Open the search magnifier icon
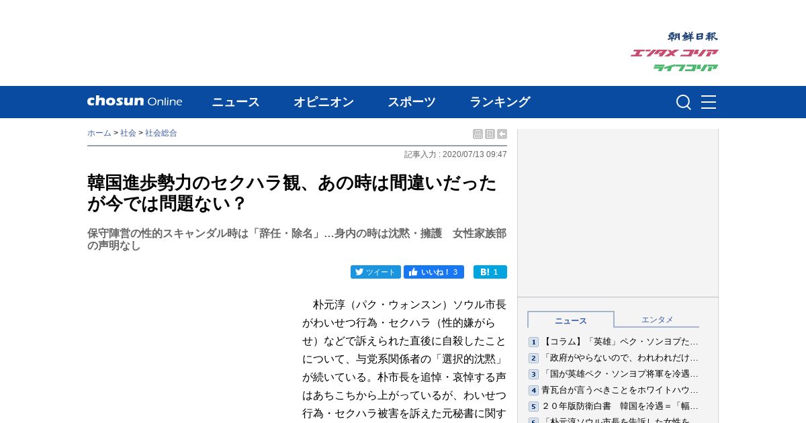The image size is (806, 423). point(683,102)
